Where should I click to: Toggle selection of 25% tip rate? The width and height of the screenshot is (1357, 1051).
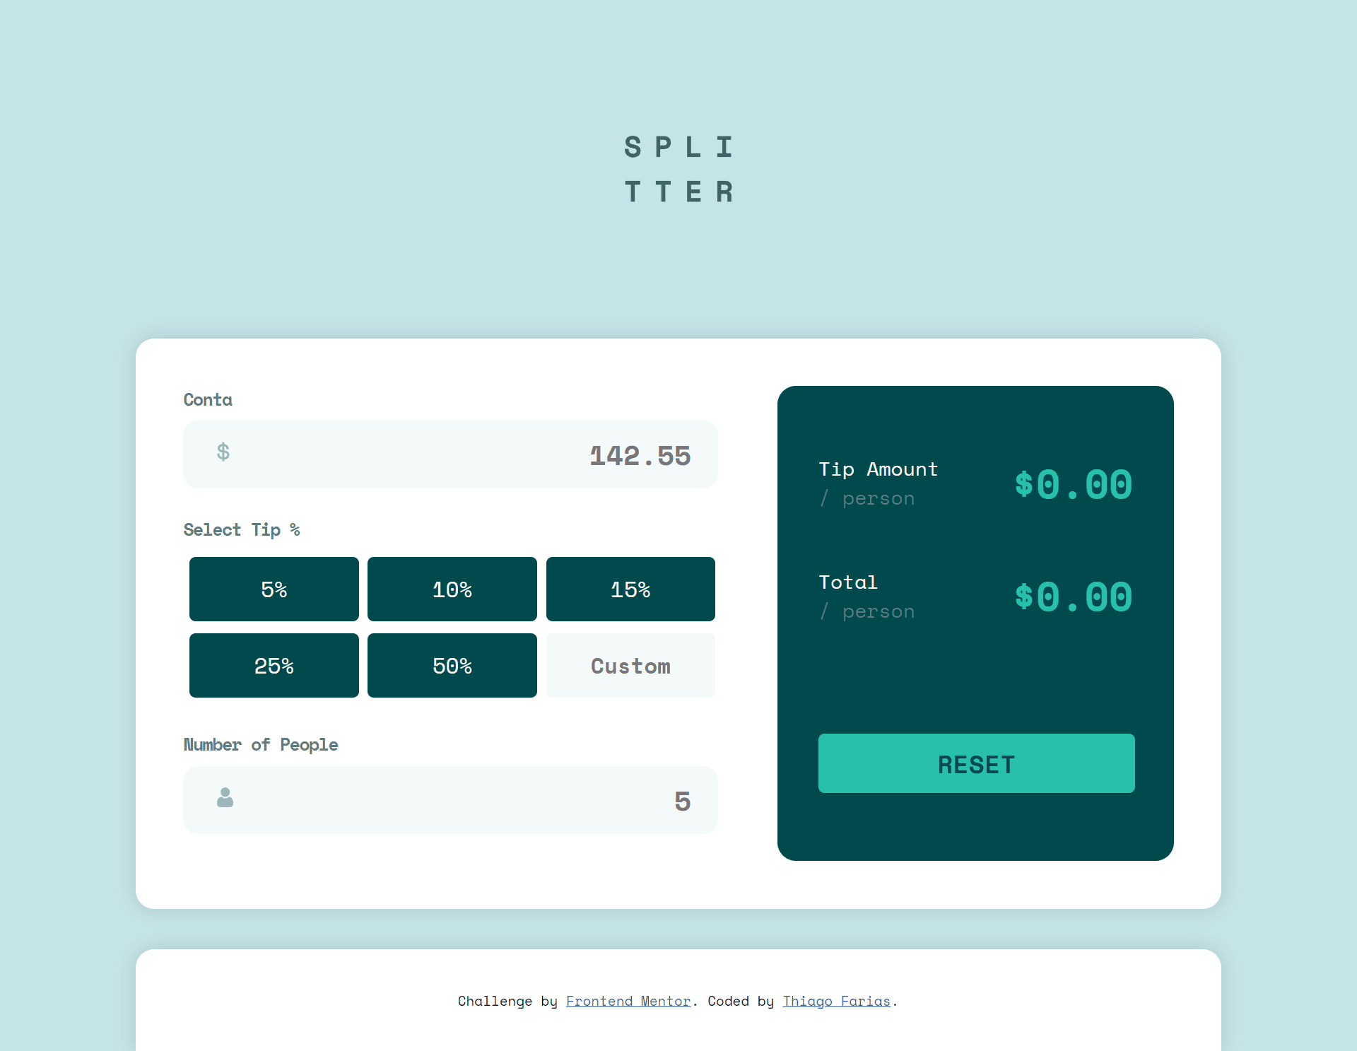tap(274, 664)
